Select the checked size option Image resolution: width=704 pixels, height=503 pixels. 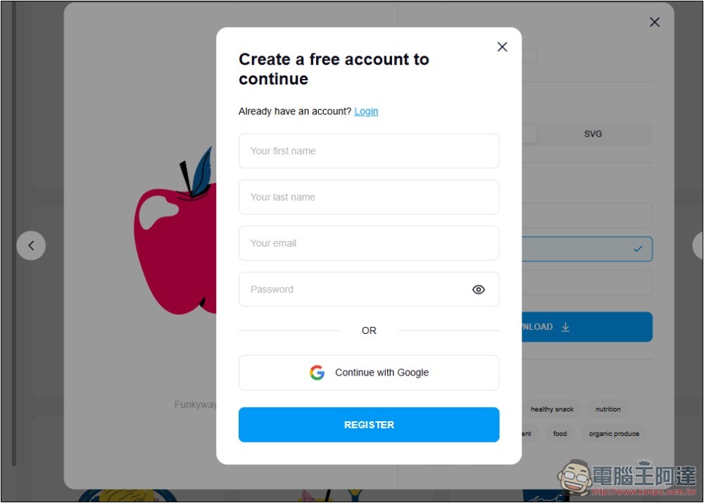tap(587, 249)
